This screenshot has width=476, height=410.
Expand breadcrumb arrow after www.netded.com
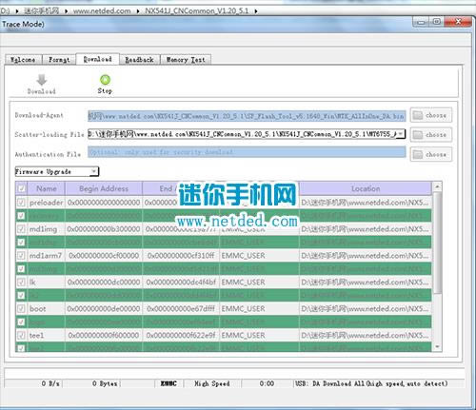point(138,11)
